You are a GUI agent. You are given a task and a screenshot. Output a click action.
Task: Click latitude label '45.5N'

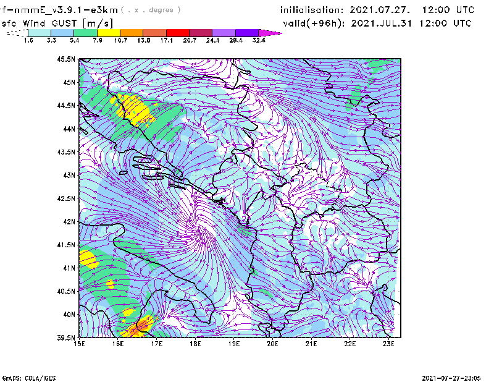66,59
